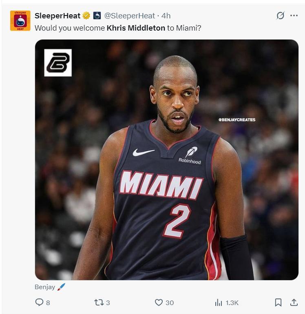View post analytics showing 1.3K
This screenshot has height=314, width=305.
tap(227, 303)
